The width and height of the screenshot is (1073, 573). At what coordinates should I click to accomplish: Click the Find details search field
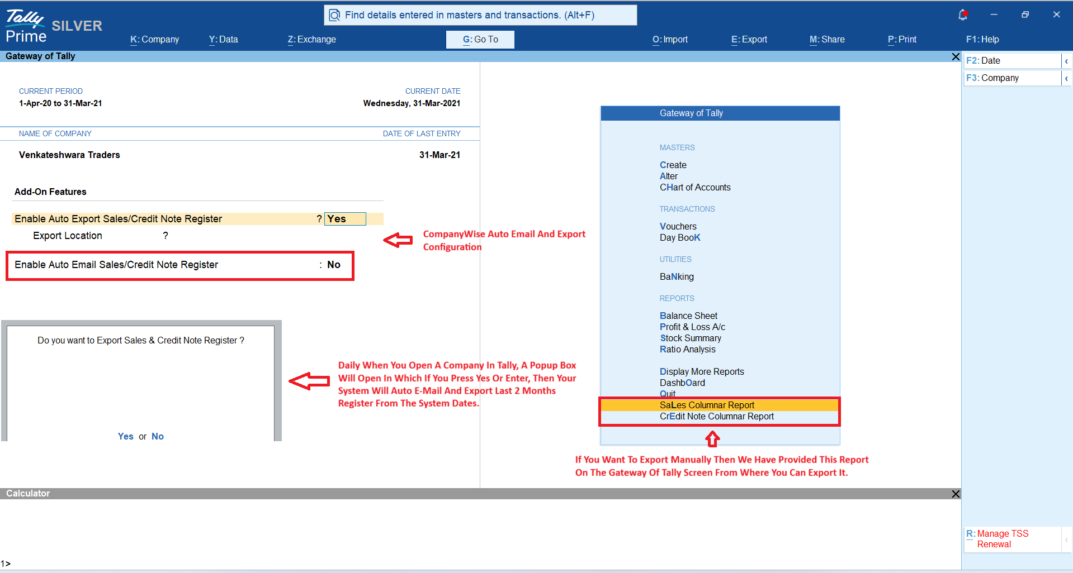click(480, 15)
